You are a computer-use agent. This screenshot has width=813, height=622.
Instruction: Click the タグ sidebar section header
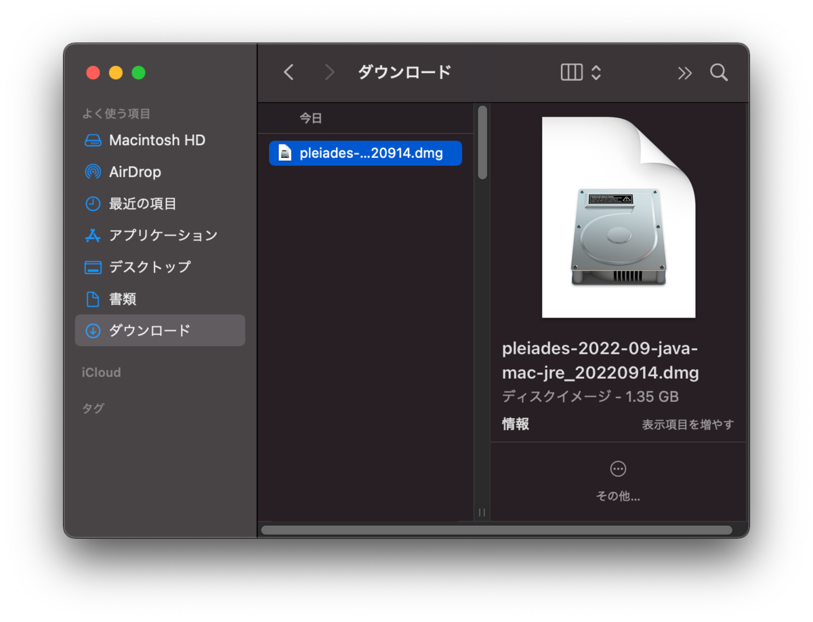(93, 409)
